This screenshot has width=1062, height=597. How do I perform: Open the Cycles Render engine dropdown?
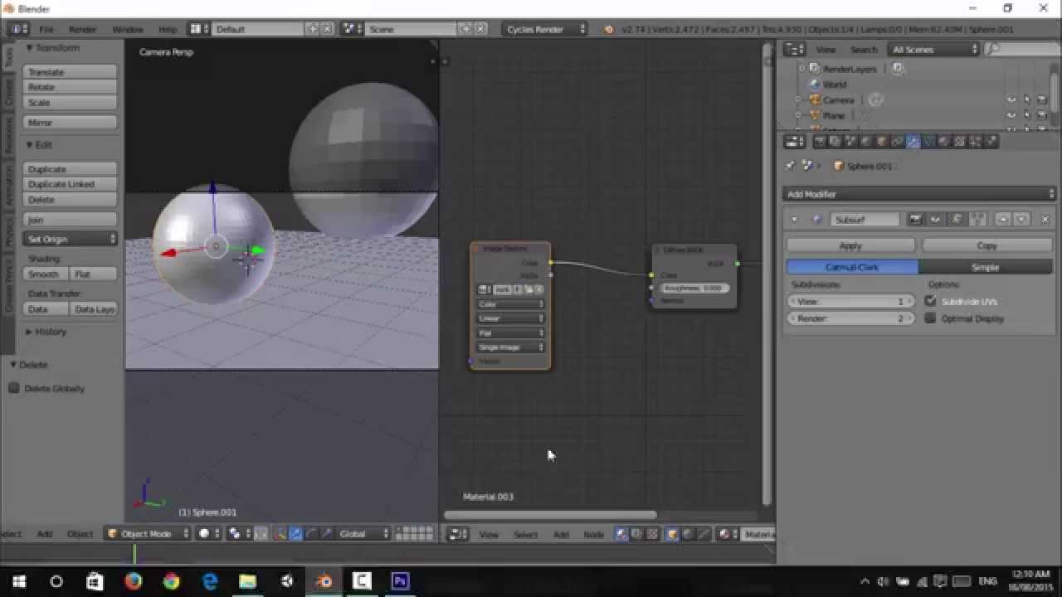tap(544, 29)
